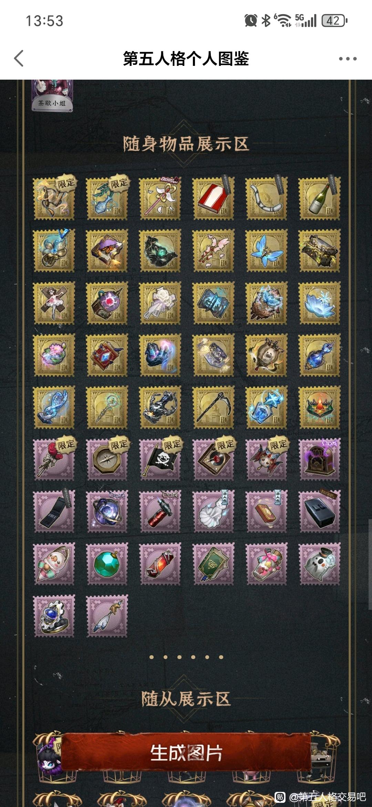
Task: Choose the red rose limited stamp
Action: [54, 459]
